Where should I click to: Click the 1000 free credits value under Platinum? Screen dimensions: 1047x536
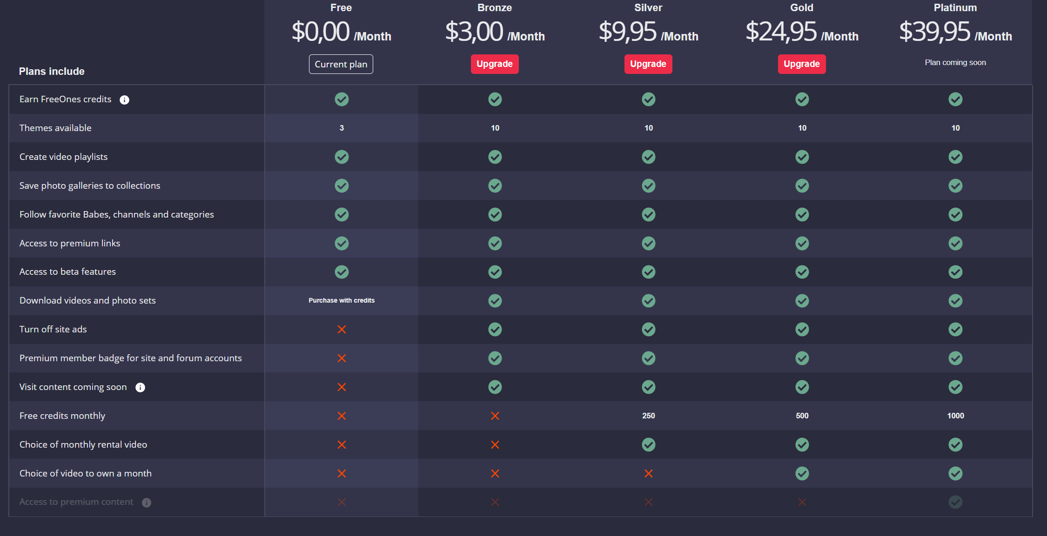pos(955,416)
